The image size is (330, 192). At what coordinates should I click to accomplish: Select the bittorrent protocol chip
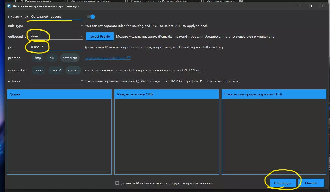tap(70, 58)
